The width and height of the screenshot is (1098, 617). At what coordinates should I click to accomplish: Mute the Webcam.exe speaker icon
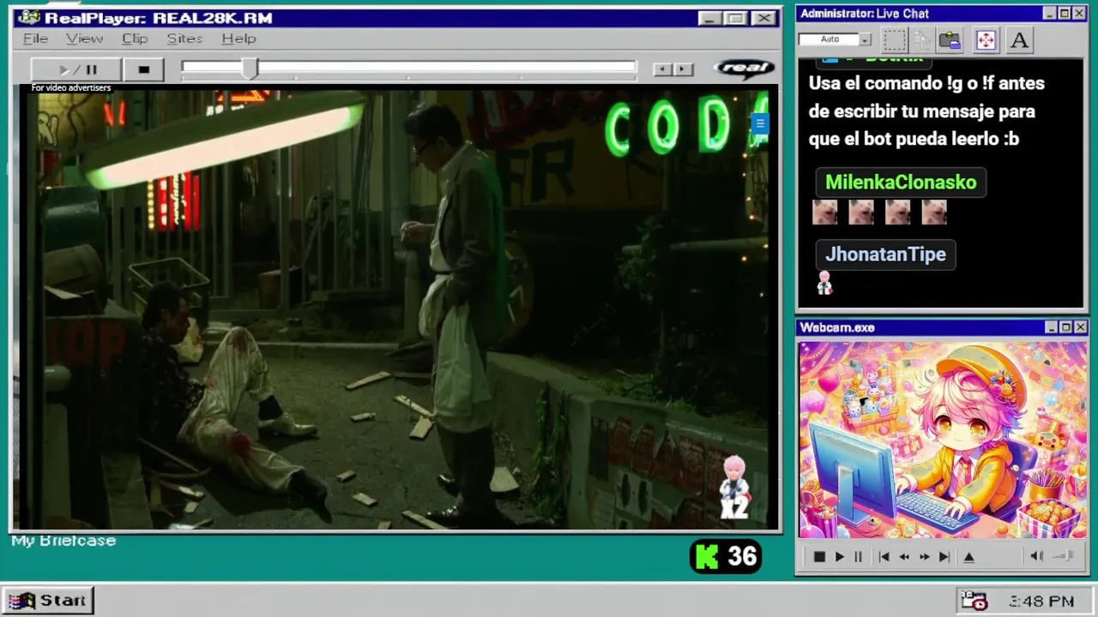coord(1036,556)
